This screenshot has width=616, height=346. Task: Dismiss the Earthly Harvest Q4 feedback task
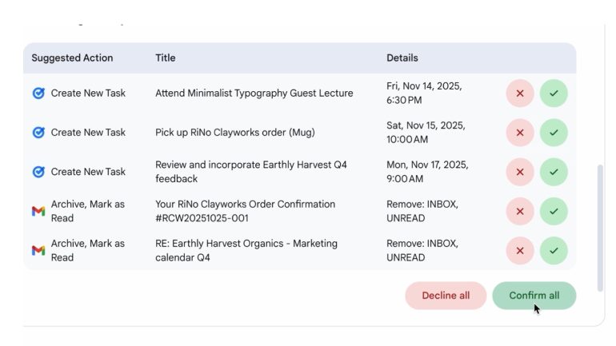click(x=520, y=172)
